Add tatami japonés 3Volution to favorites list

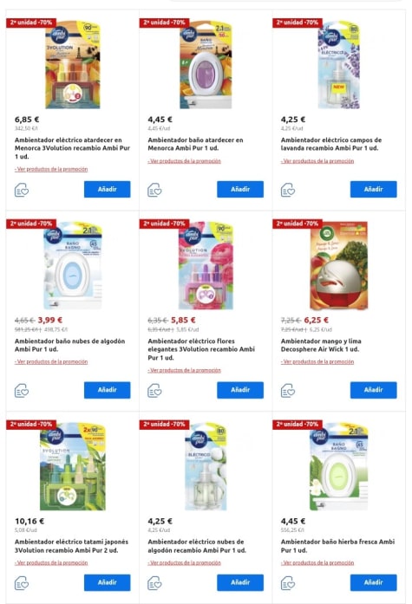[22, 583]
